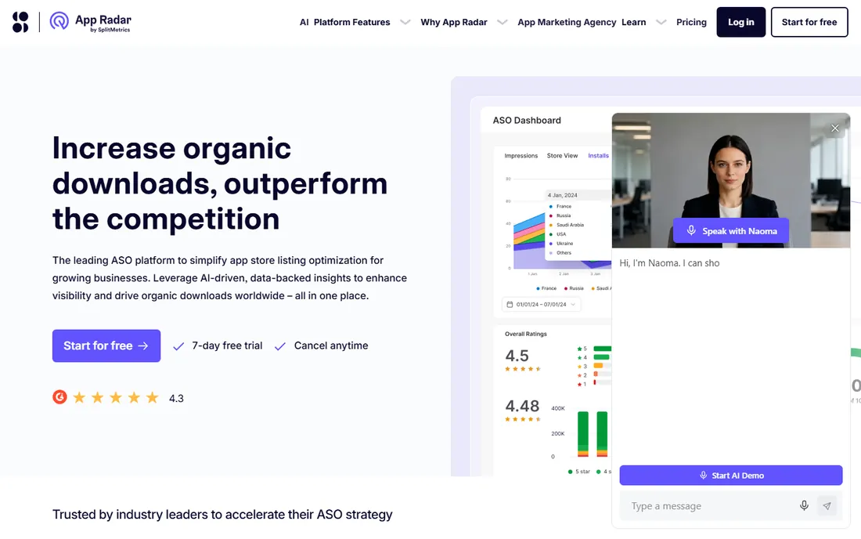Click the SplitMetrics four-dot logo icon

pos(20,22)
